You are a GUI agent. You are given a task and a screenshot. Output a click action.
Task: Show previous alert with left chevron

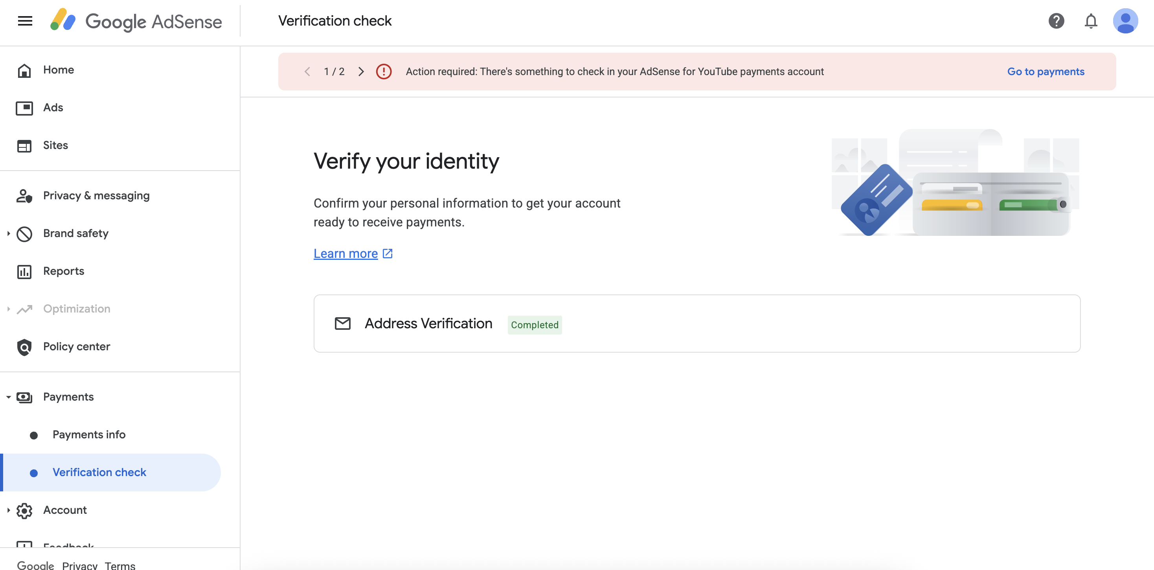[307, 71]
